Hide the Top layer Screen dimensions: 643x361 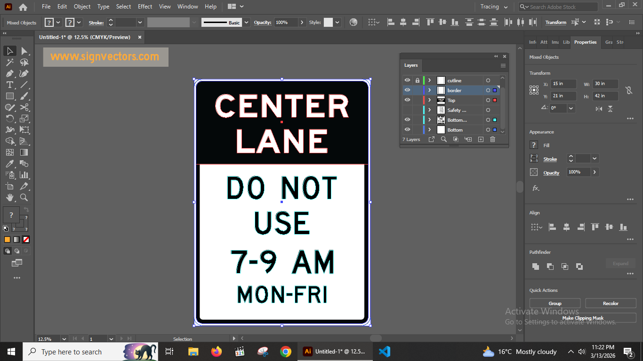click(407, 100)
